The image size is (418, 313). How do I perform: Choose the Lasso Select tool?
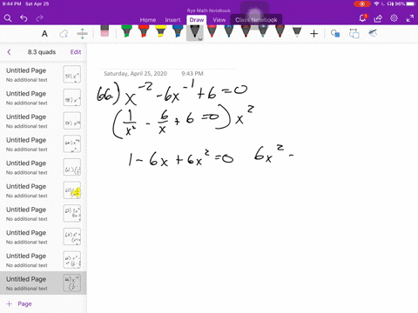pos(64,34)
